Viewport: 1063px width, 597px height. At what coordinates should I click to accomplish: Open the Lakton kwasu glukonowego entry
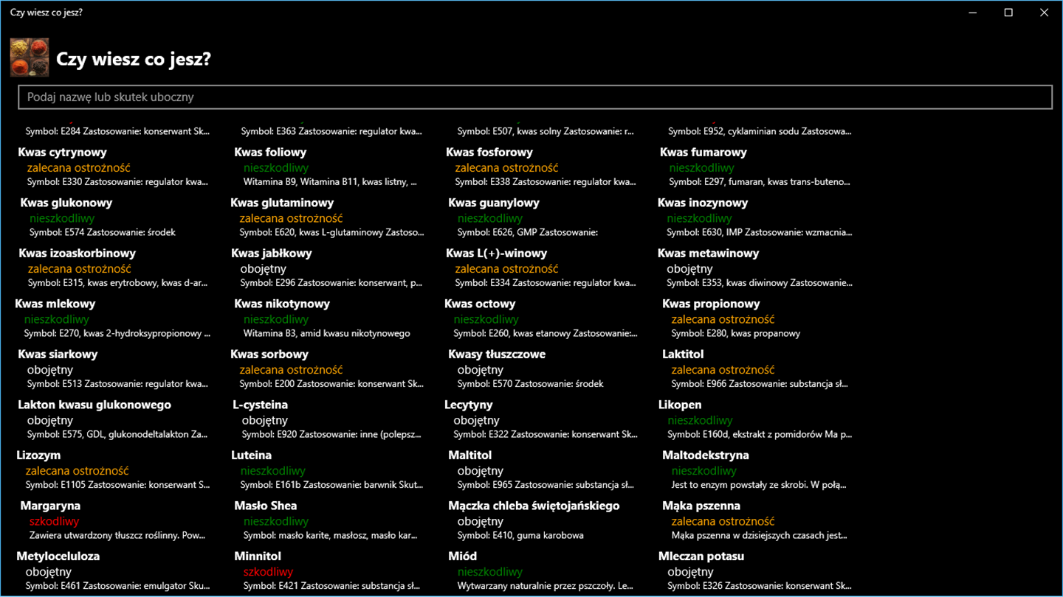114,419
